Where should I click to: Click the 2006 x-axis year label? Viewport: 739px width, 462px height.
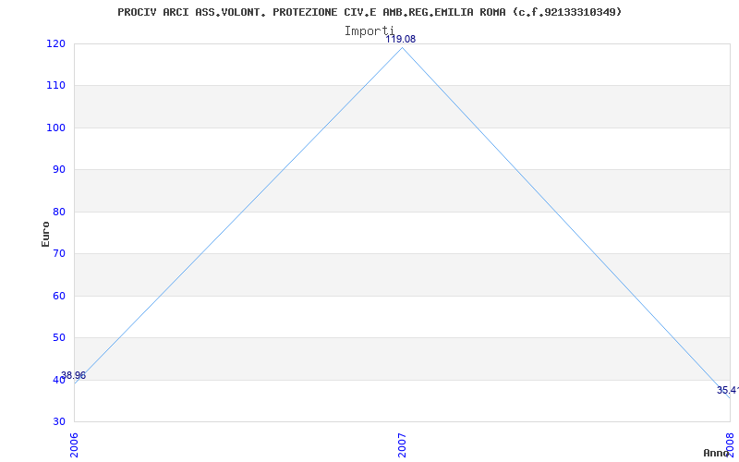[x=74, y=445]
